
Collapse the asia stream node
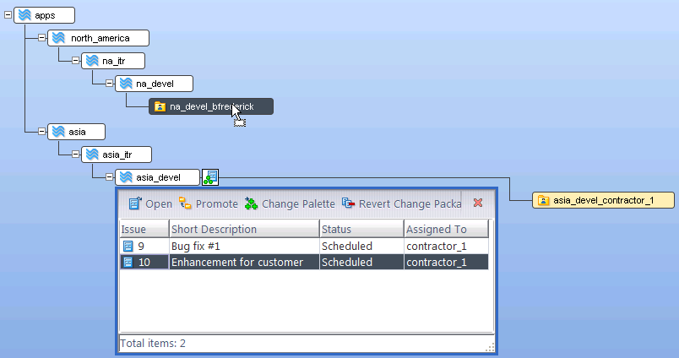41,131
